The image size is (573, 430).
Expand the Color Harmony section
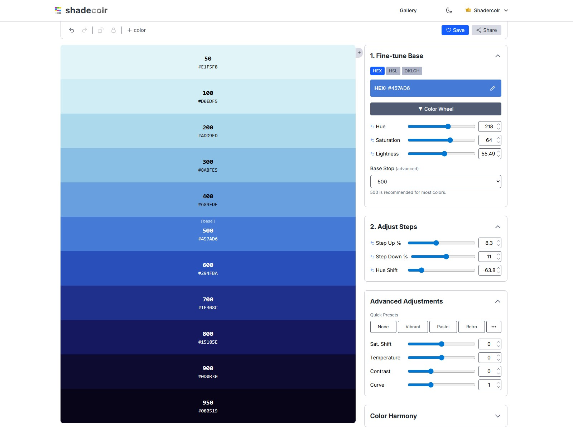pos(498,416)
